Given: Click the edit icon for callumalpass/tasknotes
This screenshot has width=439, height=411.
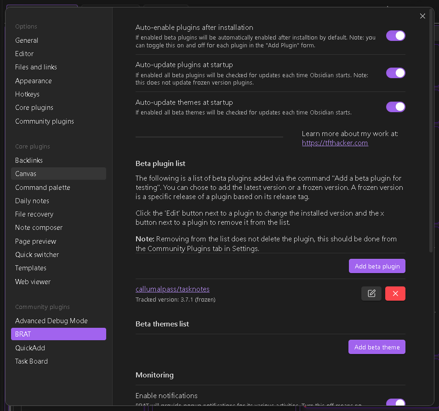Looking at the screenshot, I should (x=371, y=293).
